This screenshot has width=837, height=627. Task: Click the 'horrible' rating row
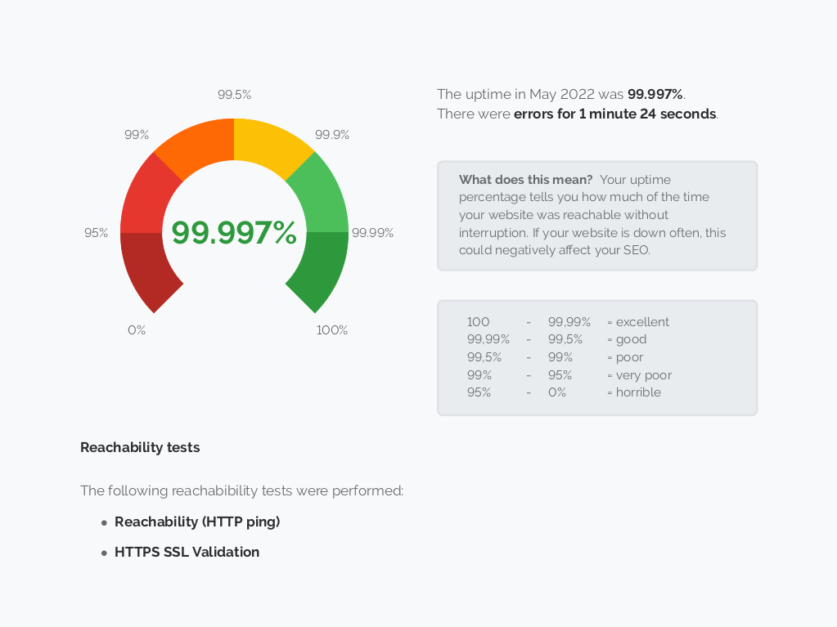click(x=564, y=392)
